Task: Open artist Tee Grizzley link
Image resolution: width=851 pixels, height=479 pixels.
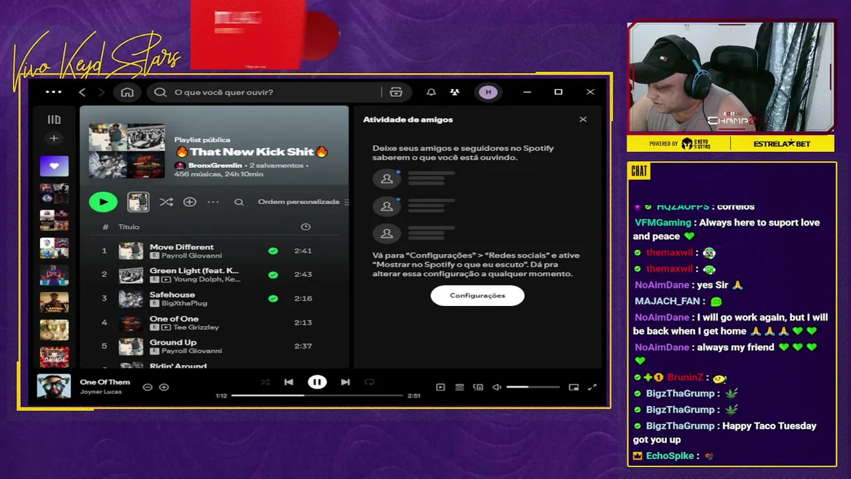Action: [x=196, y=327]
